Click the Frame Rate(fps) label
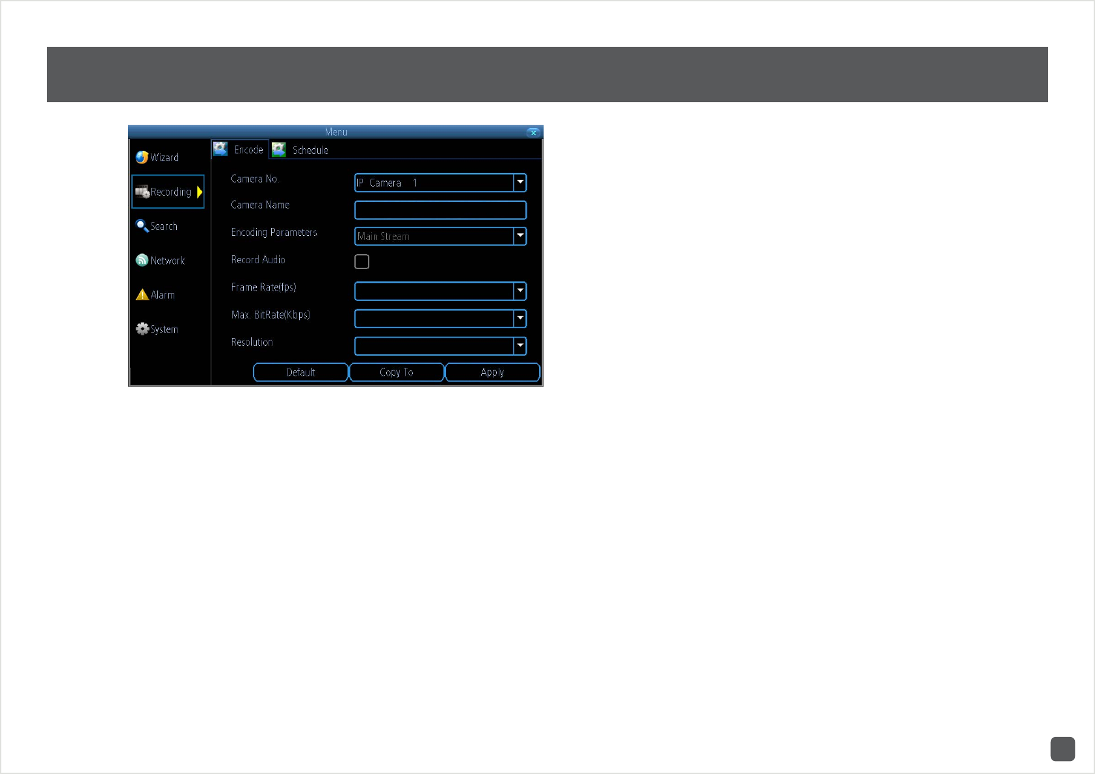 click(263, 287)
